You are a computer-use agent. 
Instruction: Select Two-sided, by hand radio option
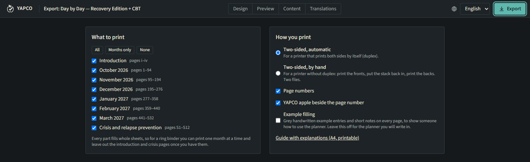(x=278, y=73)
